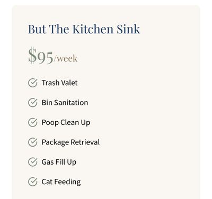Click the But The Kitchen Sink heading
This screenshot has height=199, width=212.
tap(84, 29)
